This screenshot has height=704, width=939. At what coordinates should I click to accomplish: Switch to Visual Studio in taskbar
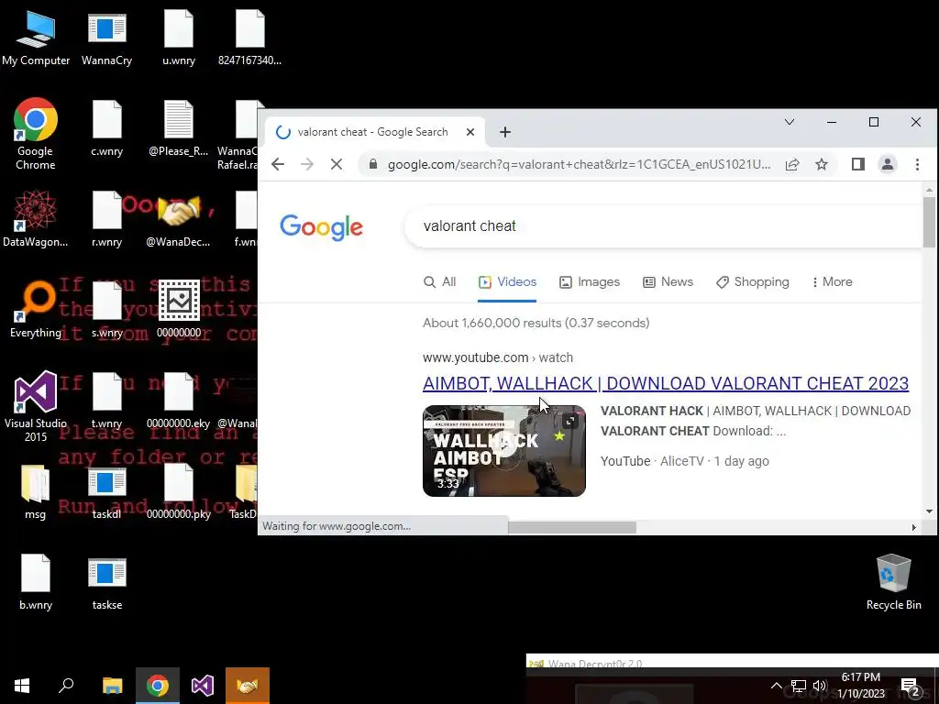click(x=203, y=686)
